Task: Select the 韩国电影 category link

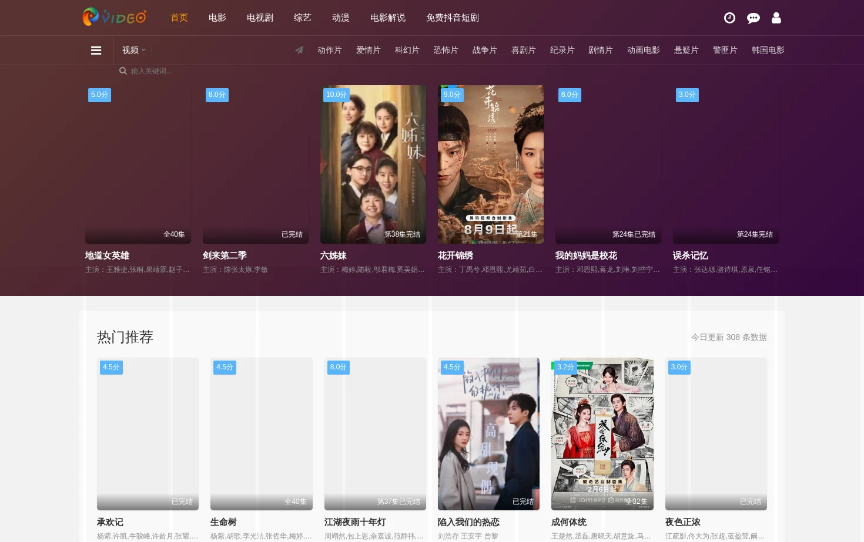Action: click(x=768, y=51)
